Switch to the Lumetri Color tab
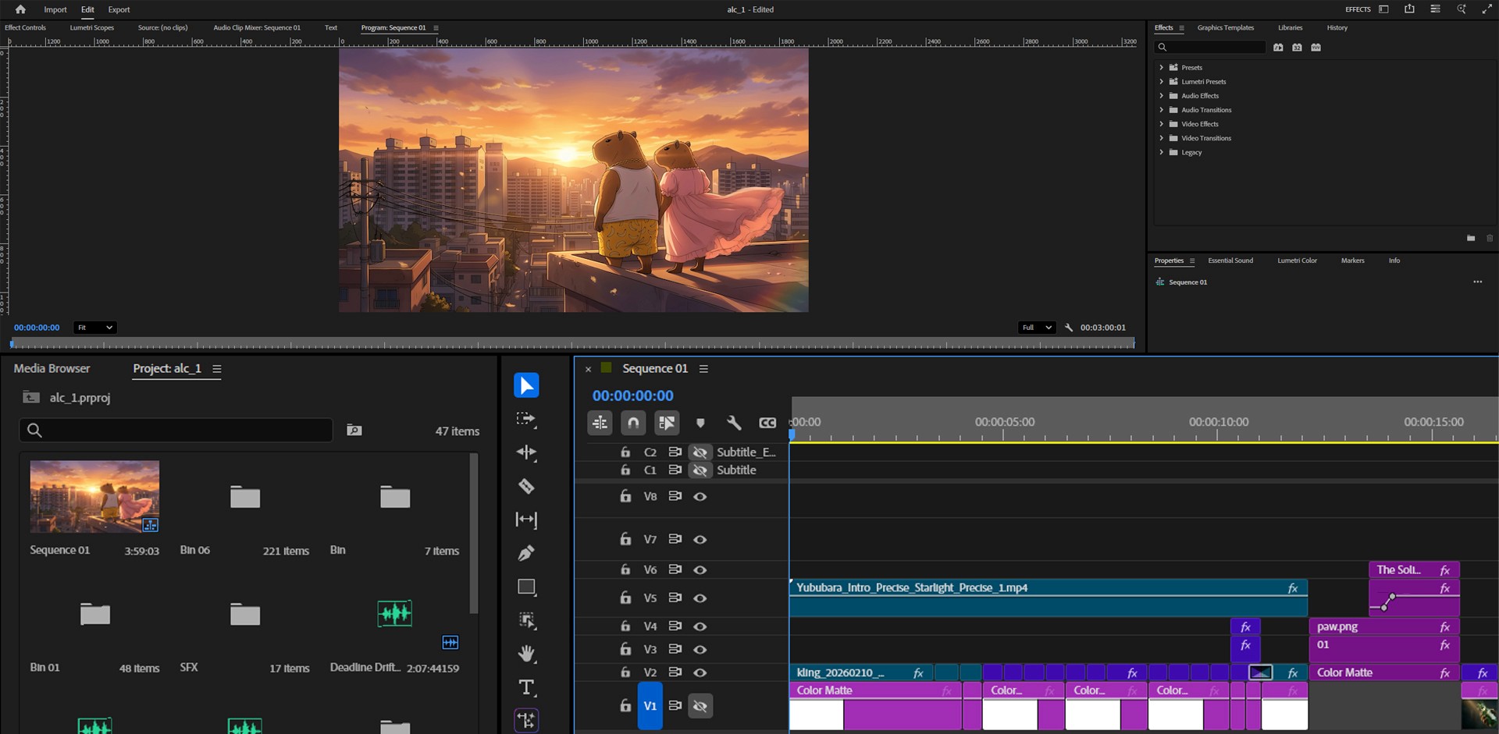 [x=1297, y=261]
